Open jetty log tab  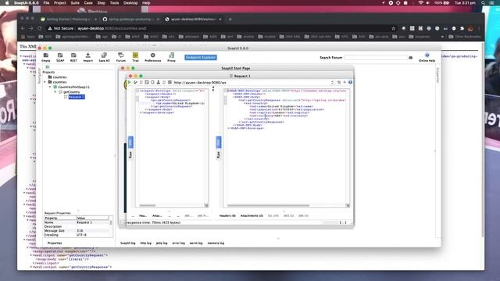click(162, 243)
